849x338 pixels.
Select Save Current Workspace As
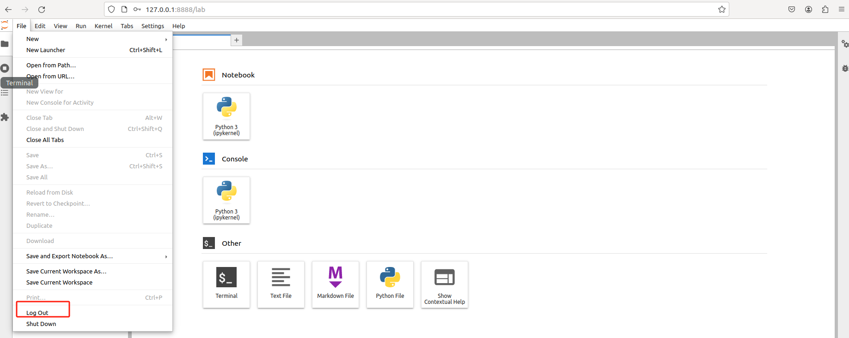(92, 272)
